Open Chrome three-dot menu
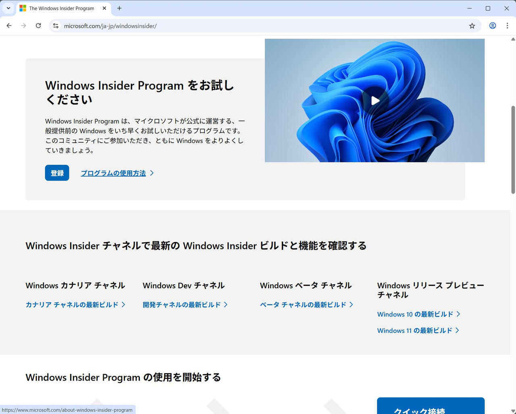 [x=507, y=26]
